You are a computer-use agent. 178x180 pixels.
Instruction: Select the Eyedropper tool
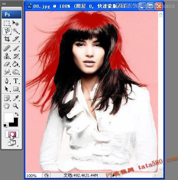[x=16, y=98]
